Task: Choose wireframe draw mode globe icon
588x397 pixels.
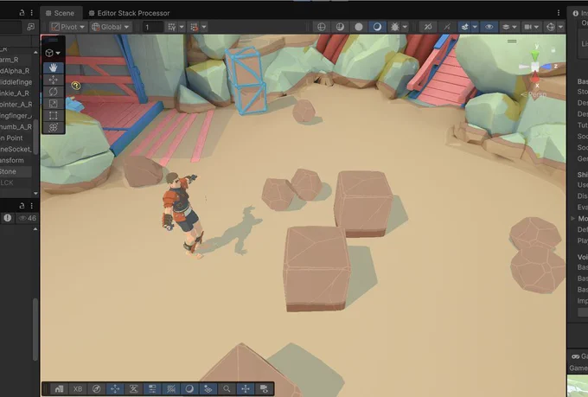Action: click(x=322, y=27)
